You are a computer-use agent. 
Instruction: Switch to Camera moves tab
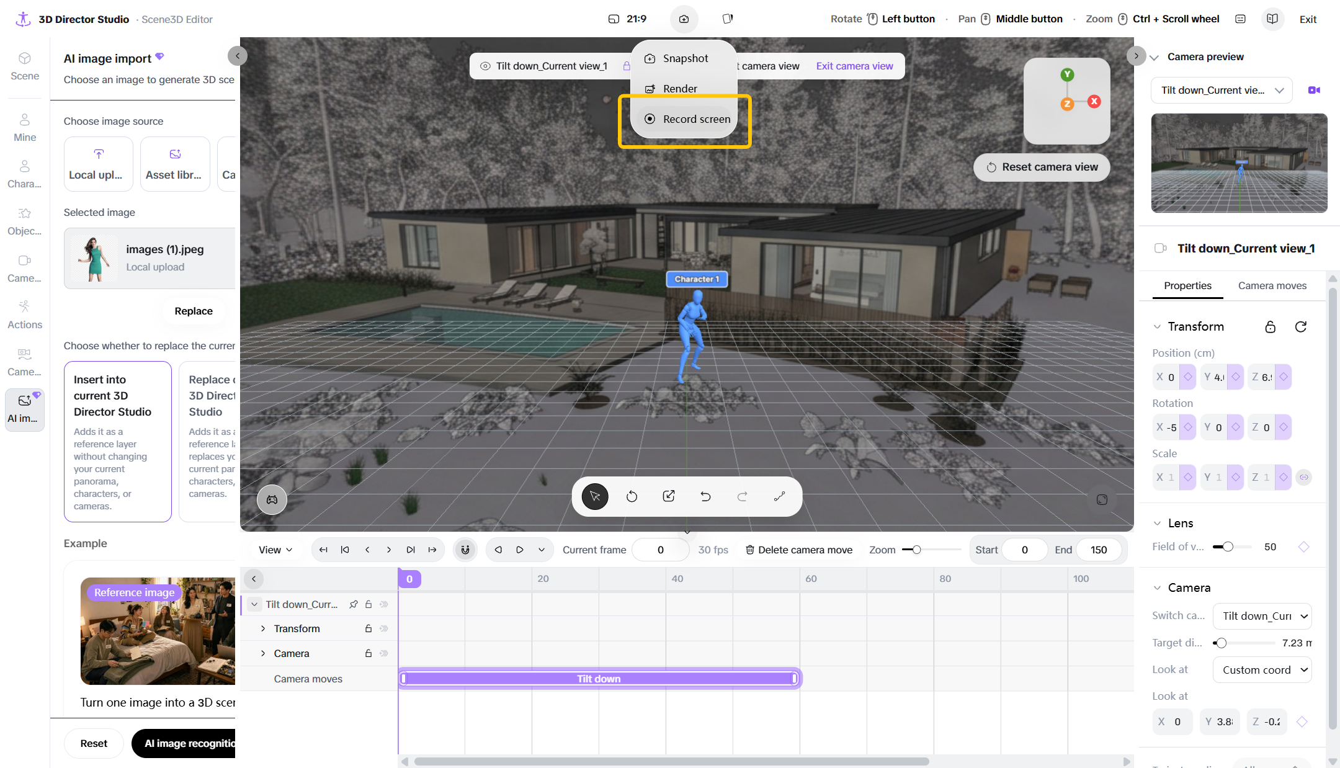pyautogui.click(x=1272, y=285)
